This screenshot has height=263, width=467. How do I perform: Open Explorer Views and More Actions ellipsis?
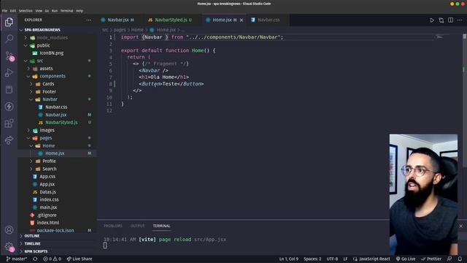[89, 20]
